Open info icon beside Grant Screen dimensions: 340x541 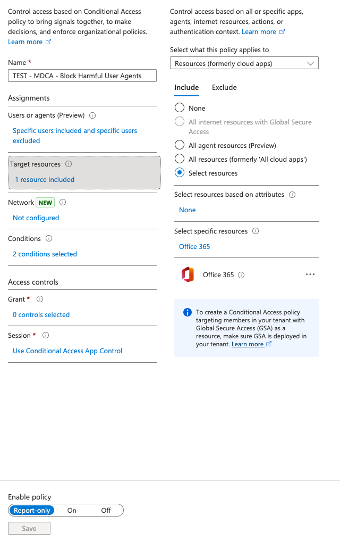(x=40, y=299)
